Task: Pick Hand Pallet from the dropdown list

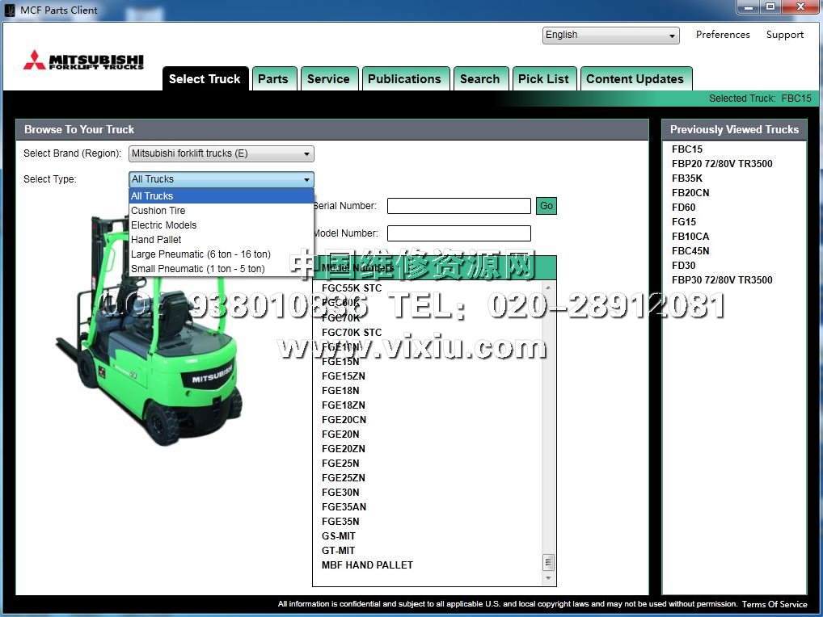Action: pyautogui.click(x=156, y=240)
